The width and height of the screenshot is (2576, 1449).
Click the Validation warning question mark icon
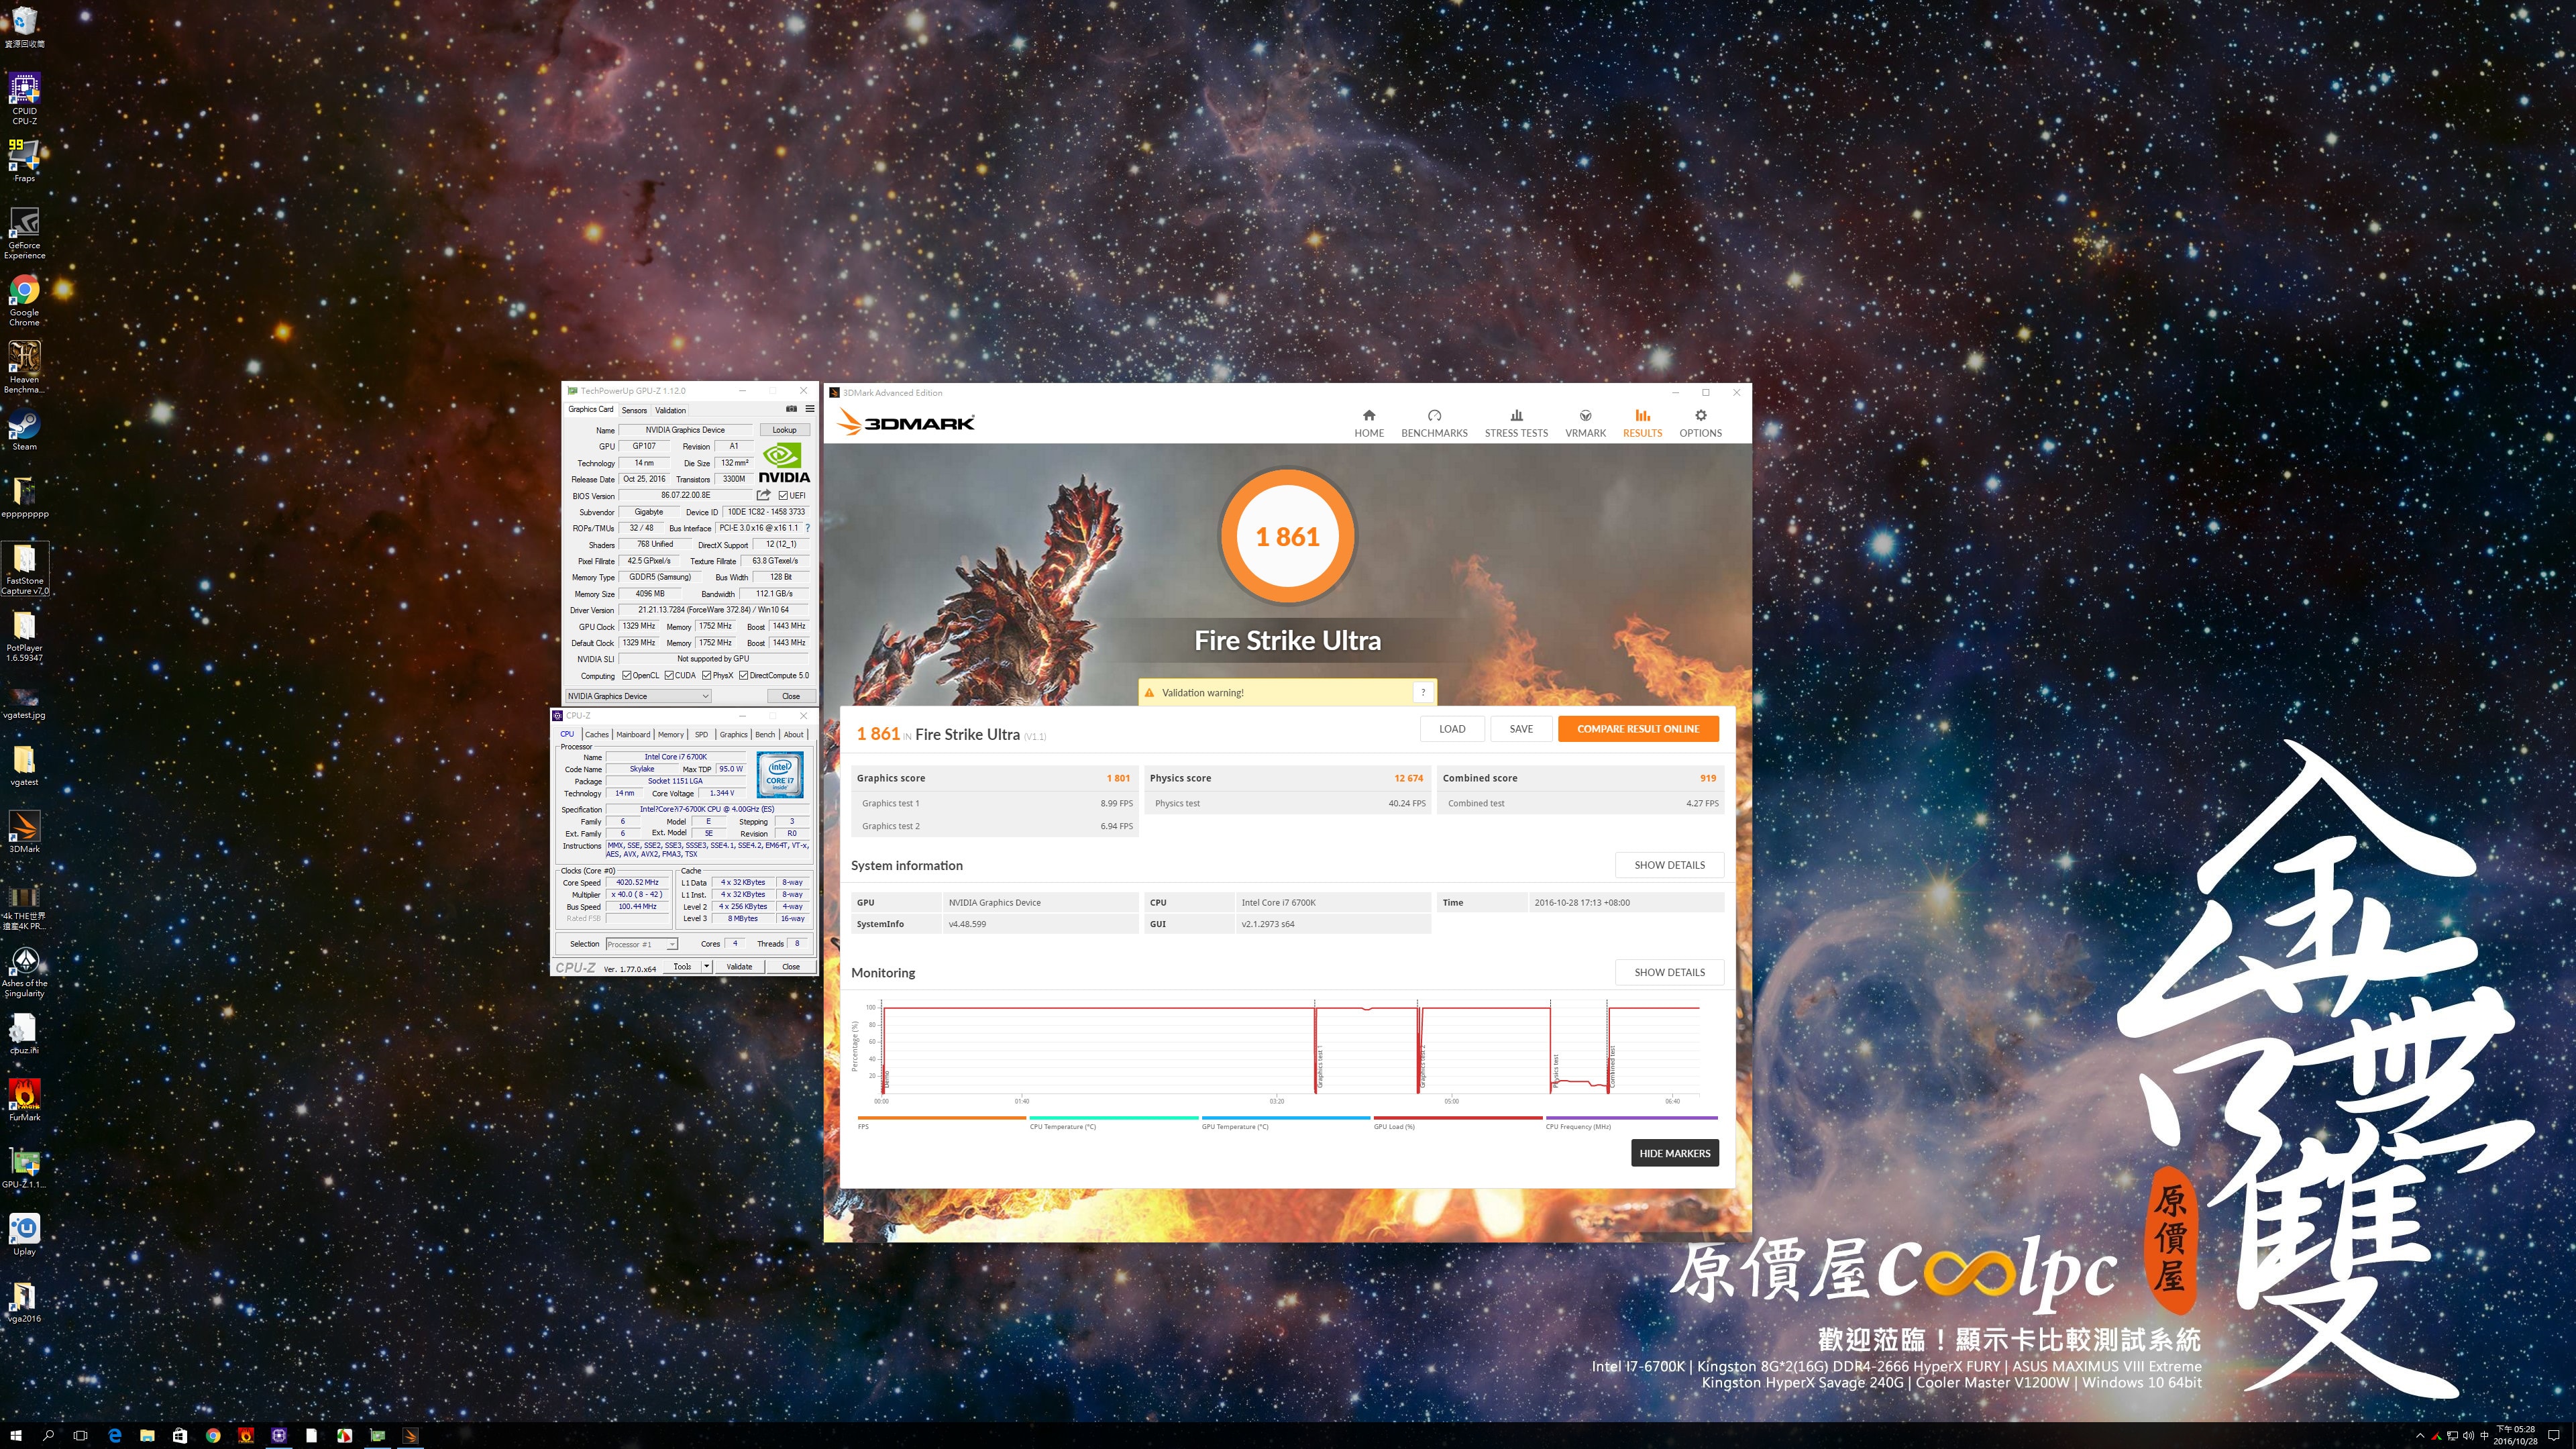(x=1423, y=692)
